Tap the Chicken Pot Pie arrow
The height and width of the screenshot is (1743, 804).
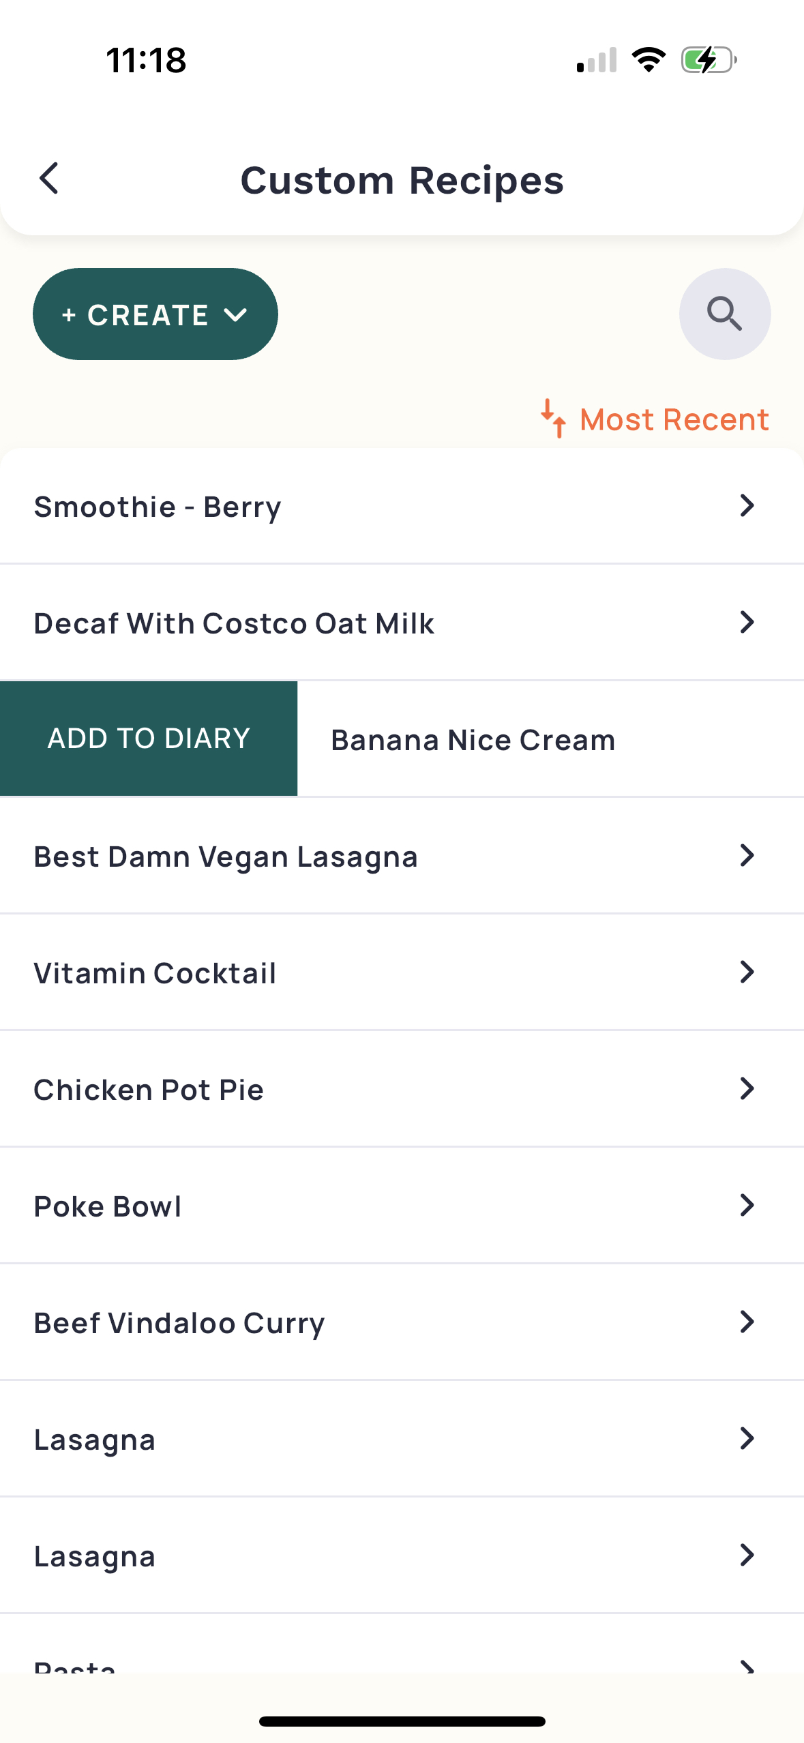(747, 1088)
